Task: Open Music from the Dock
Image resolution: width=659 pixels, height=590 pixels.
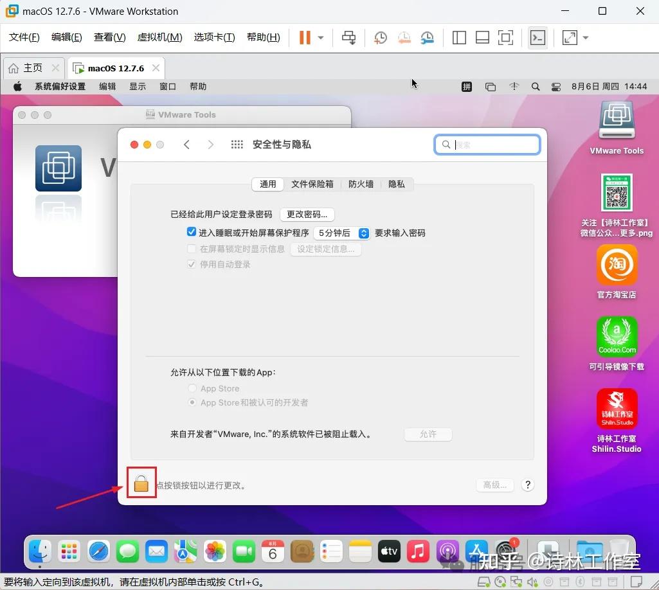Action: click(418, 551)
